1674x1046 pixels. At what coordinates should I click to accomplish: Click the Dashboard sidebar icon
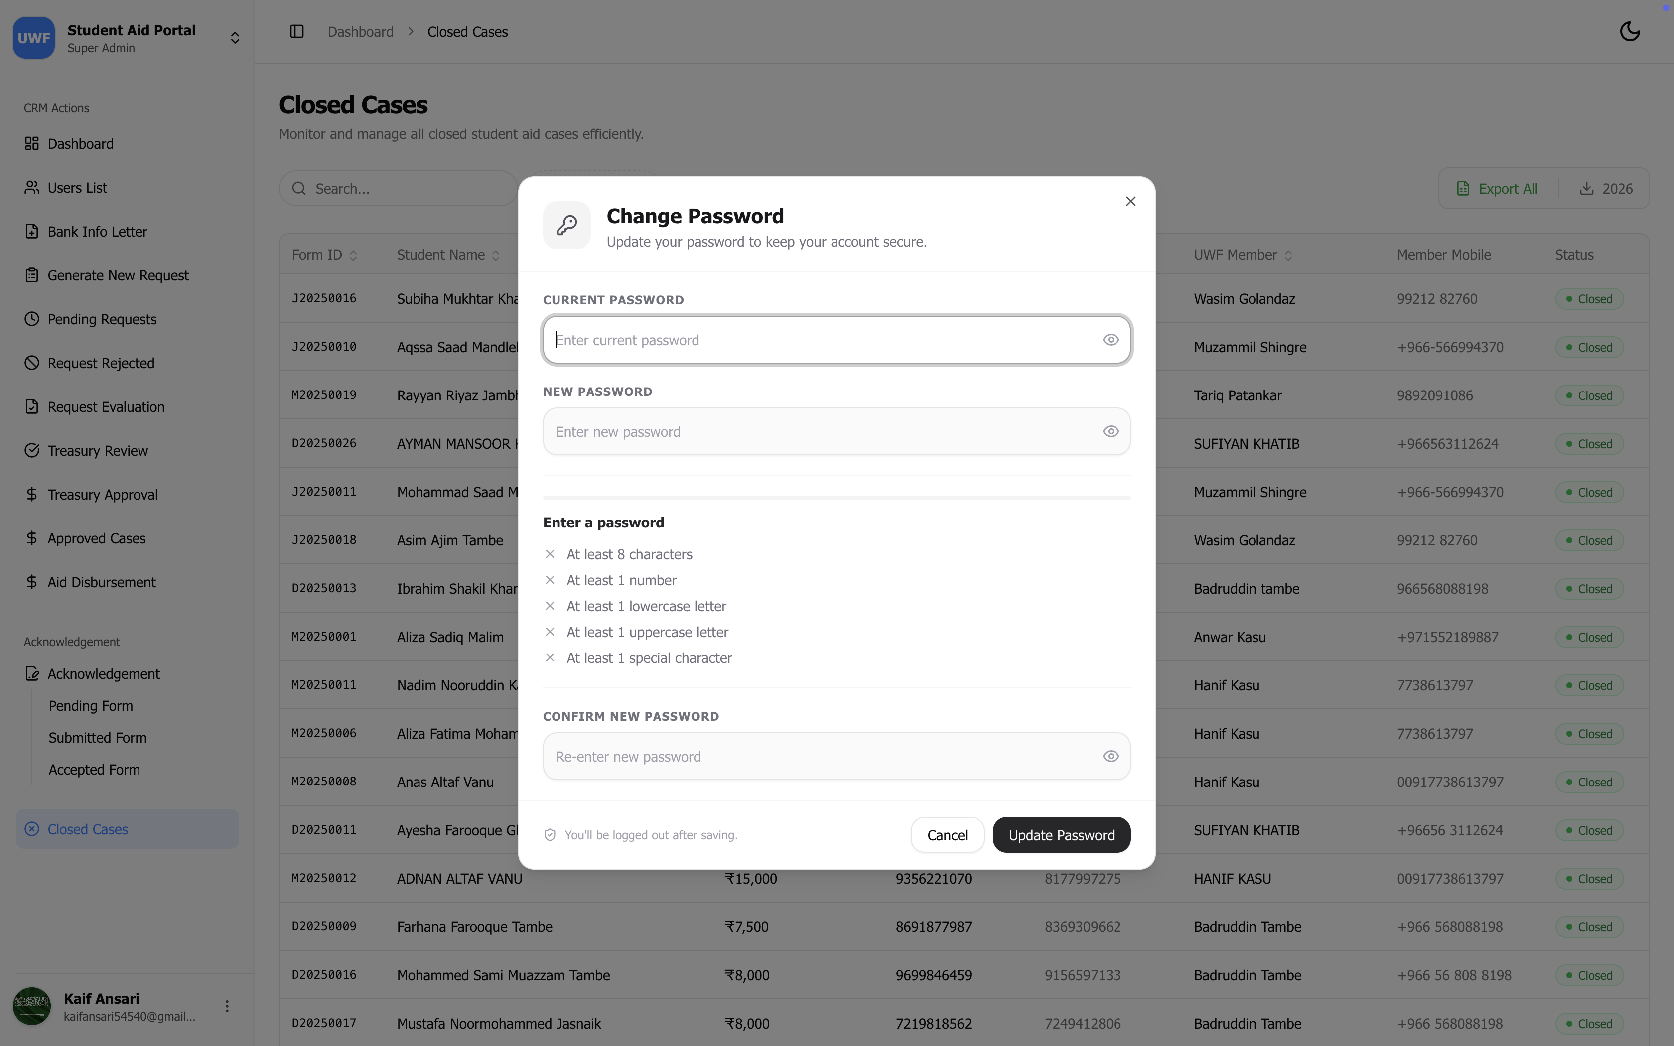[x=32, y=144]
